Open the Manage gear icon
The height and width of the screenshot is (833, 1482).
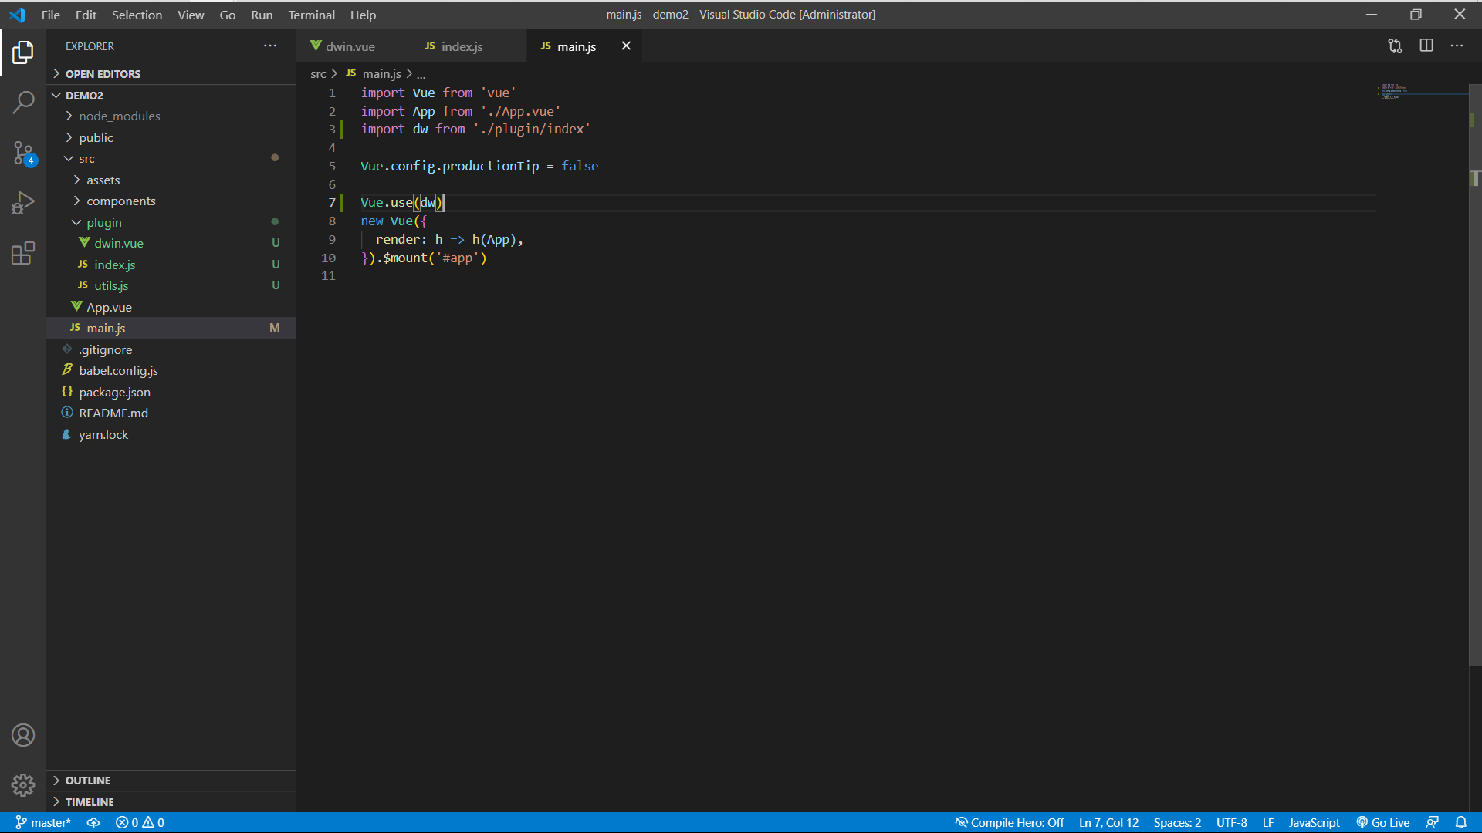pos(23,785)
